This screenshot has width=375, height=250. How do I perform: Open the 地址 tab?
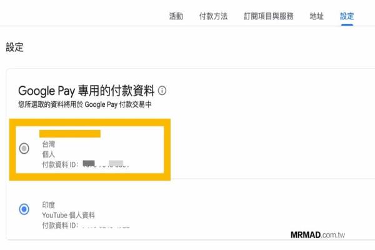(x=317, y=16)
